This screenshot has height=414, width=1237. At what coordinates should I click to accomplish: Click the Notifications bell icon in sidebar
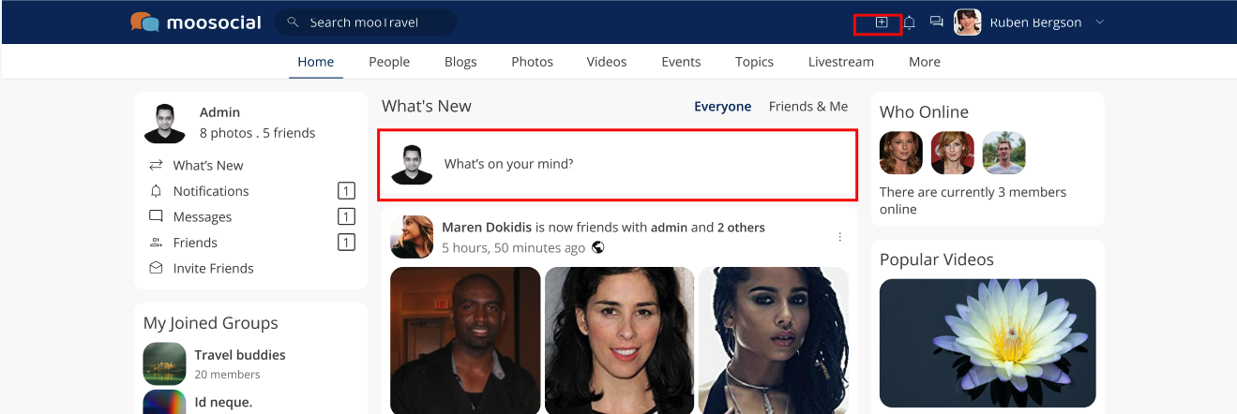tap(156, 191)
